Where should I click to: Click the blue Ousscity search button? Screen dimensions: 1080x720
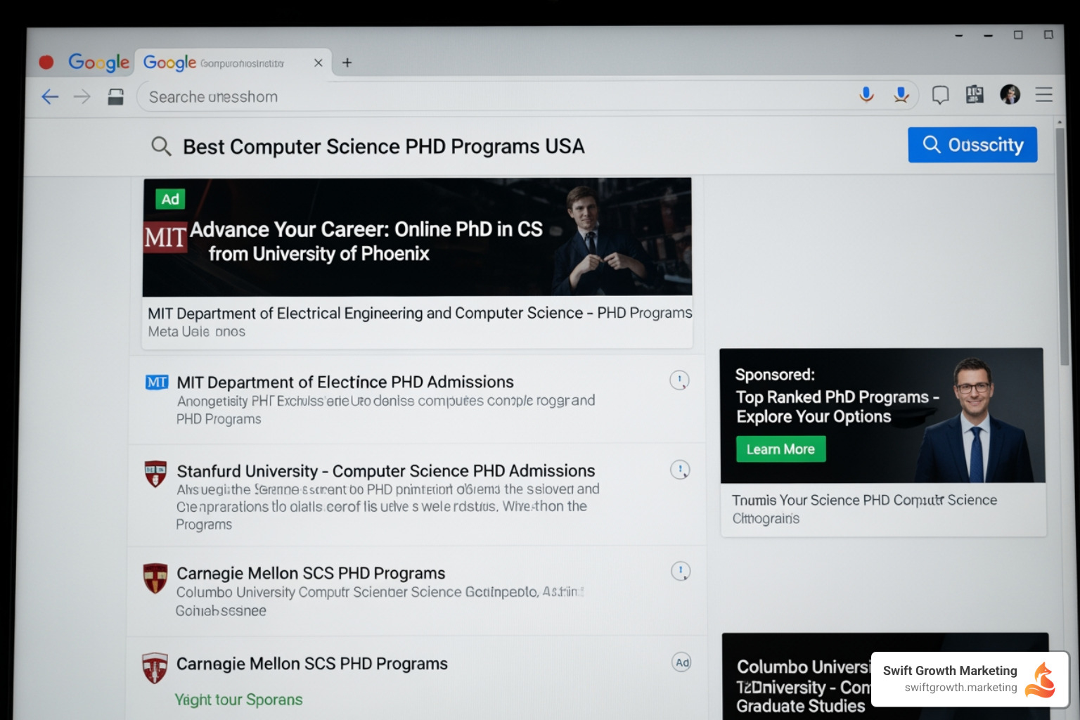[x=972, y=144]
